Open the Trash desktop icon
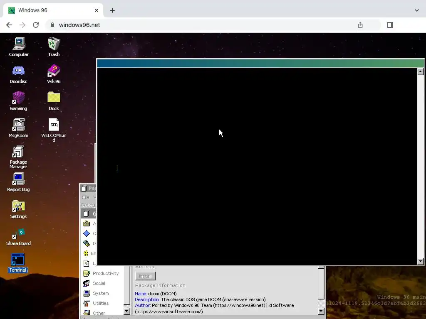Viewport: 426px width, 319px height. click(54, 47)
